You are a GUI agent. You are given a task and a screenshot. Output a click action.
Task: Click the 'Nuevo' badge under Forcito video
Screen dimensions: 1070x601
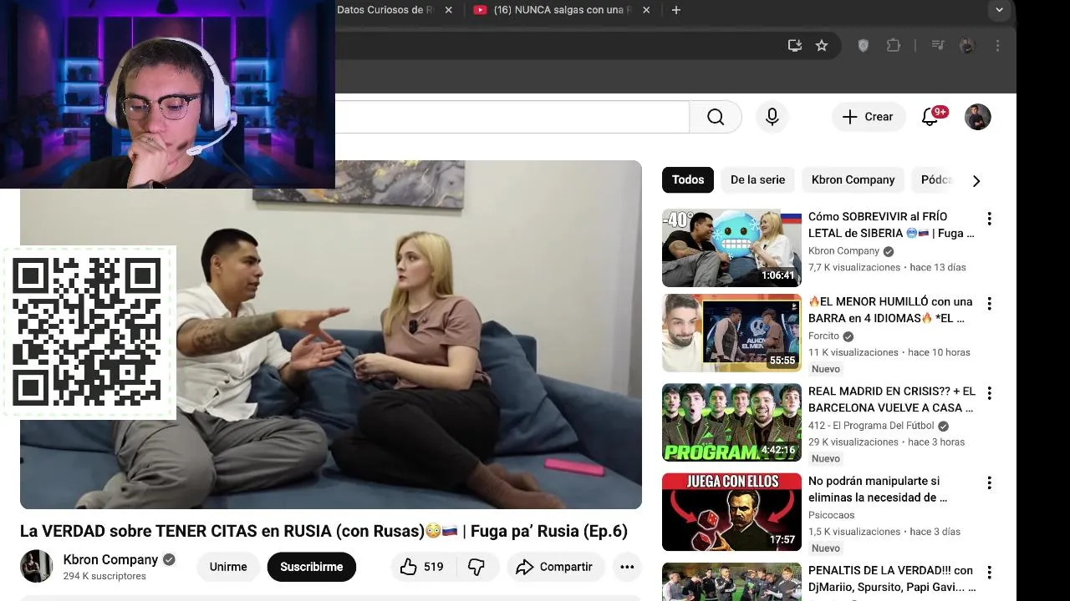click(x=826, y=369)
